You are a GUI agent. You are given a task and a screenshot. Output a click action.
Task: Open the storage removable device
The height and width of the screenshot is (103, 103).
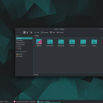(24, 54)
